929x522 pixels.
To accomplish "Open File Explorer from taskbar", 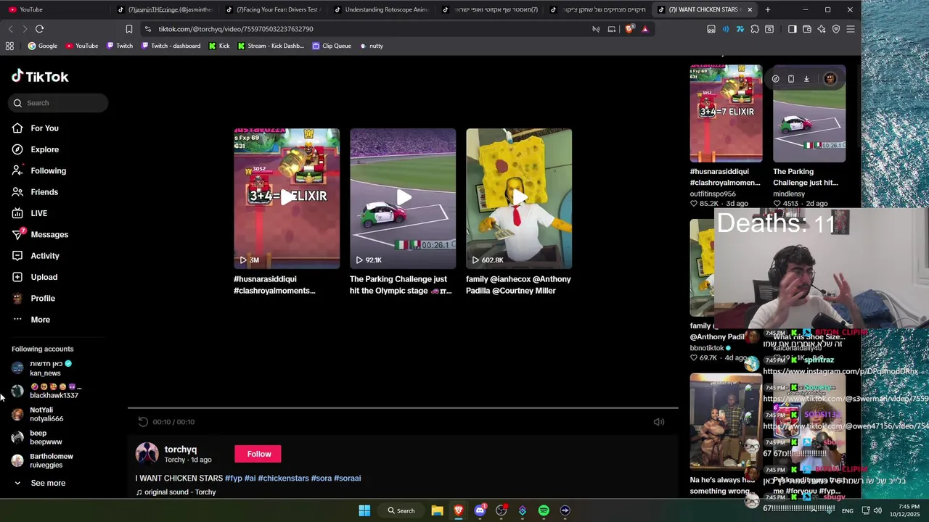I will 437,510.
